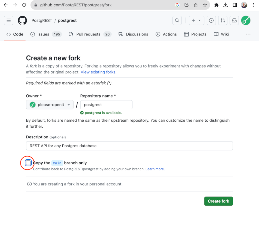The height and width of the screenshot is (230, 259).
Task: Click the main branch label
Action: click(x=57, y=163)
